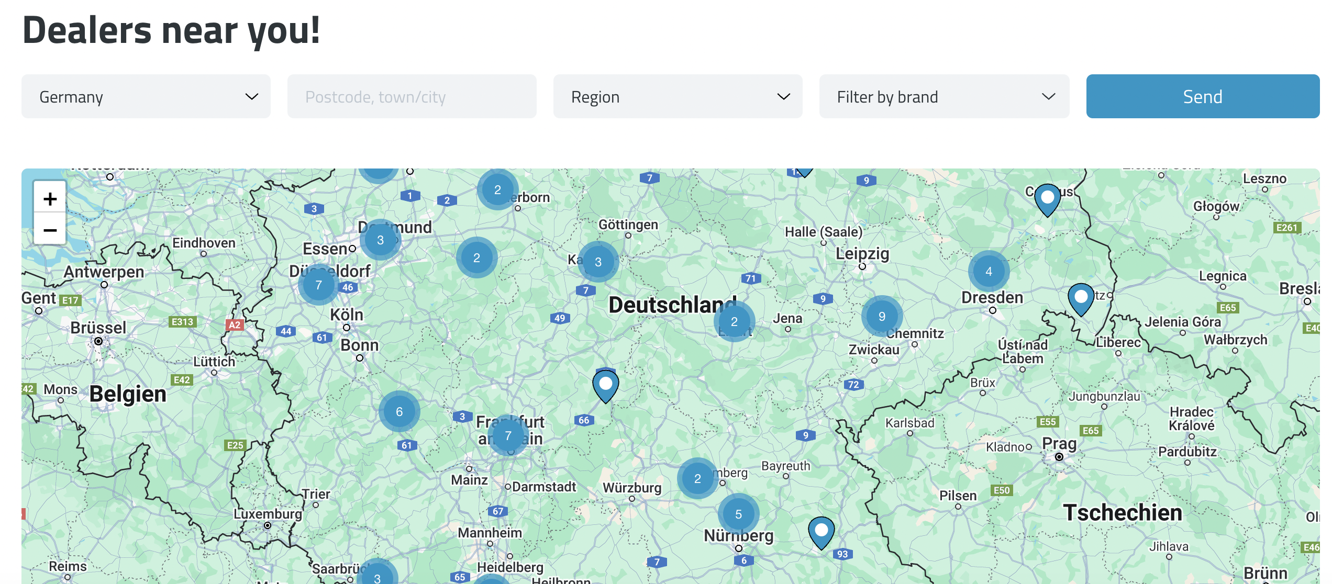Zoom out the map with minus button
Viewport: 1332px width, 584px height.
pos(50,230)
